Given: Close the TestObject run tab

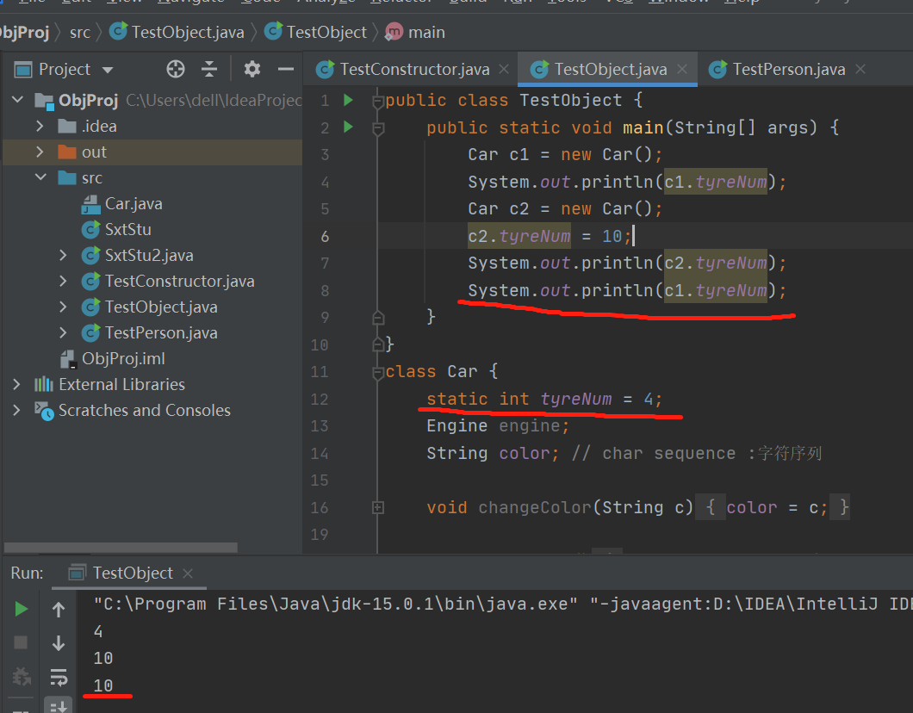Looking at the screenshot, I should tap(188, 573).
